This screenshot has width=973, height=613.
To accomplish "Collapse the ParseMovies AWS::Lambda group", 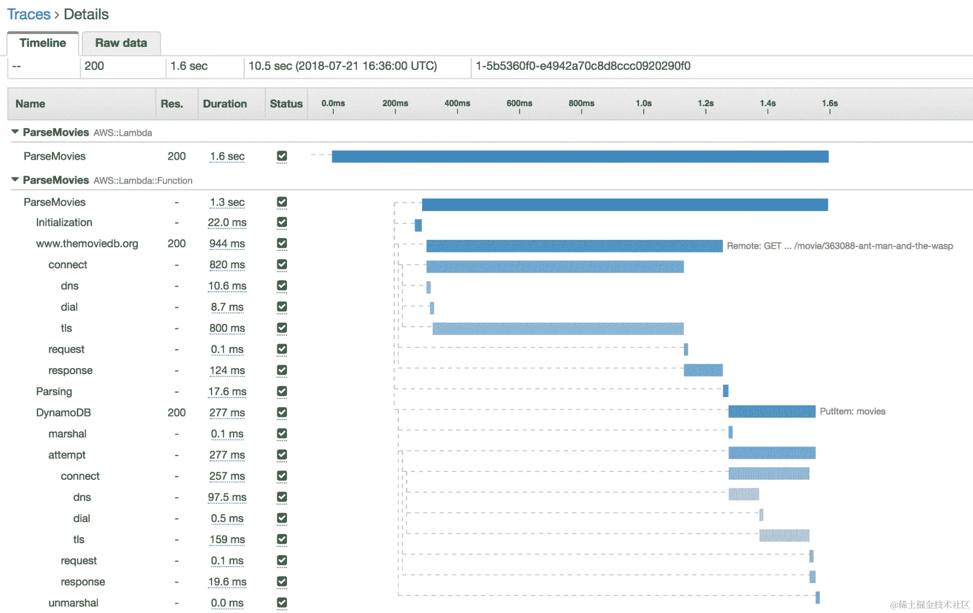I will tap(15, 132).
